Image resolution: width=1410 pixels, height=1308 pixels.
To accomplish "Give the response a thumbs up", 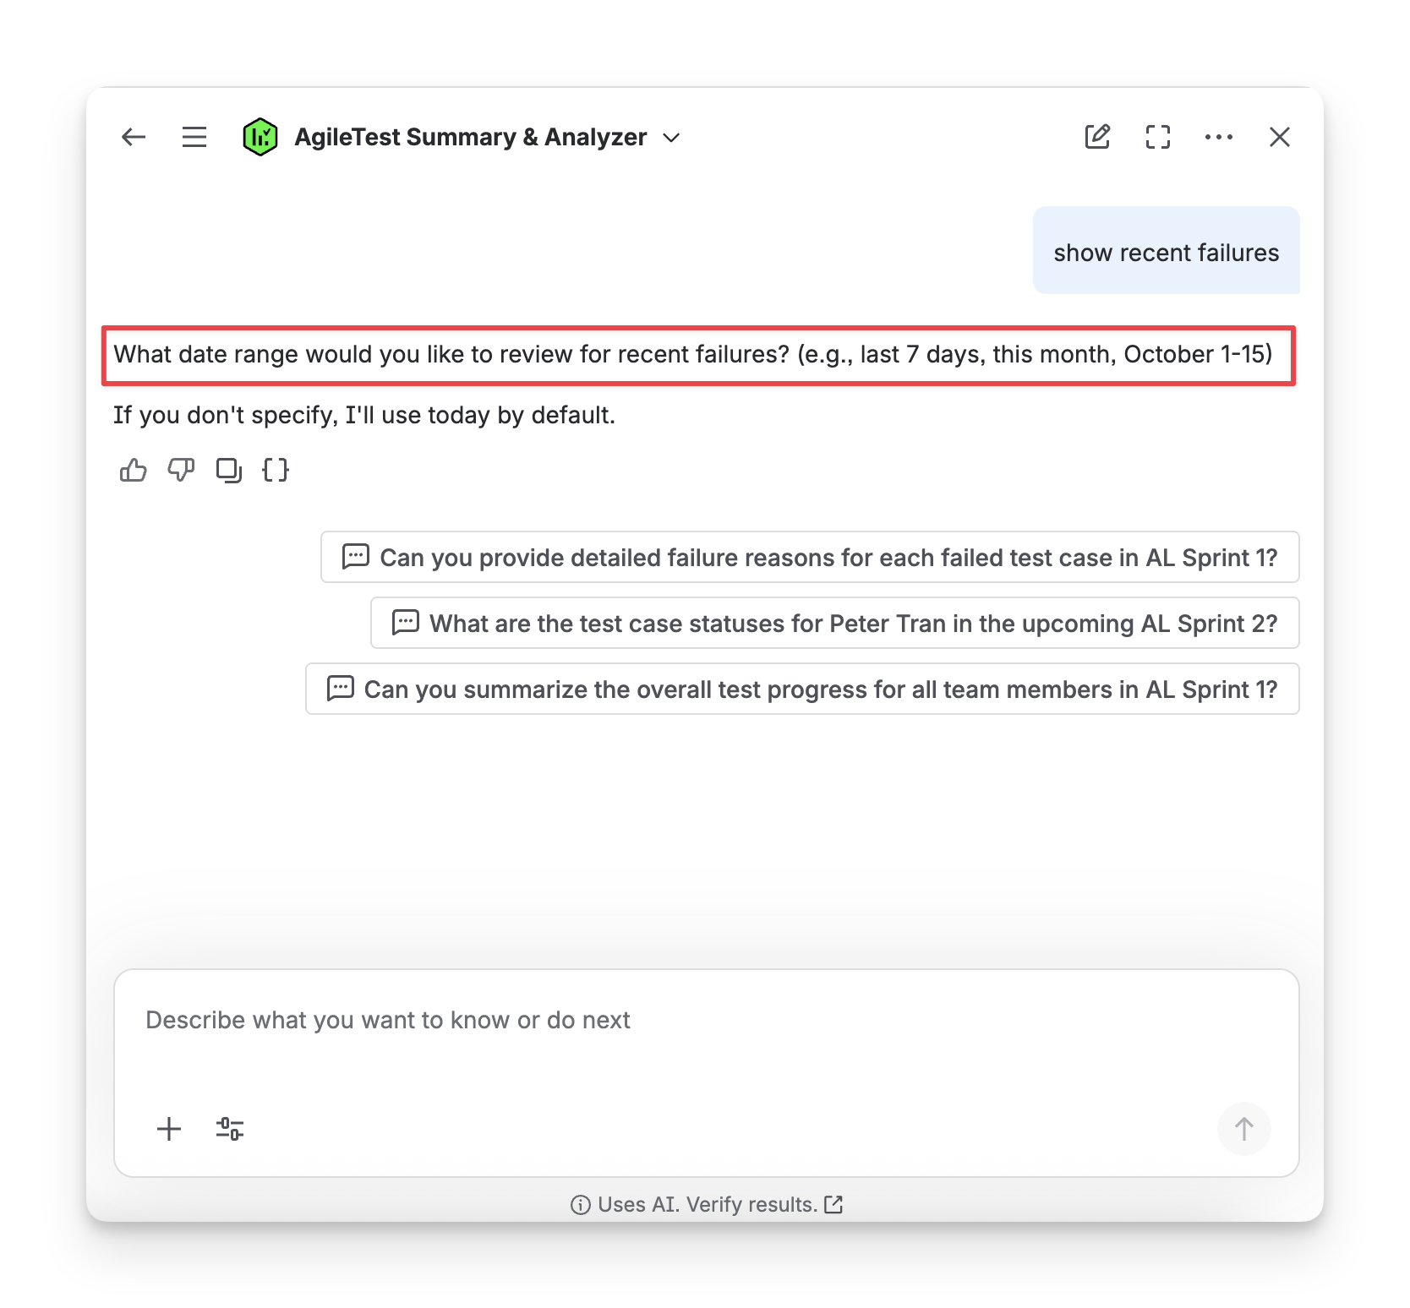I will 134,470.
